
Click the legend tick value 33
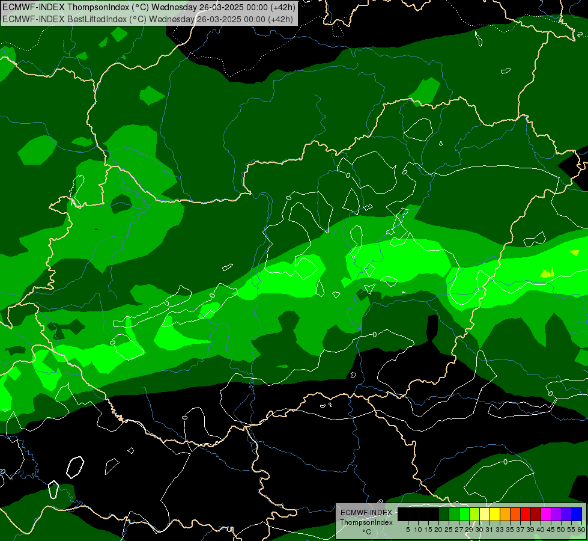coord(500,530)
